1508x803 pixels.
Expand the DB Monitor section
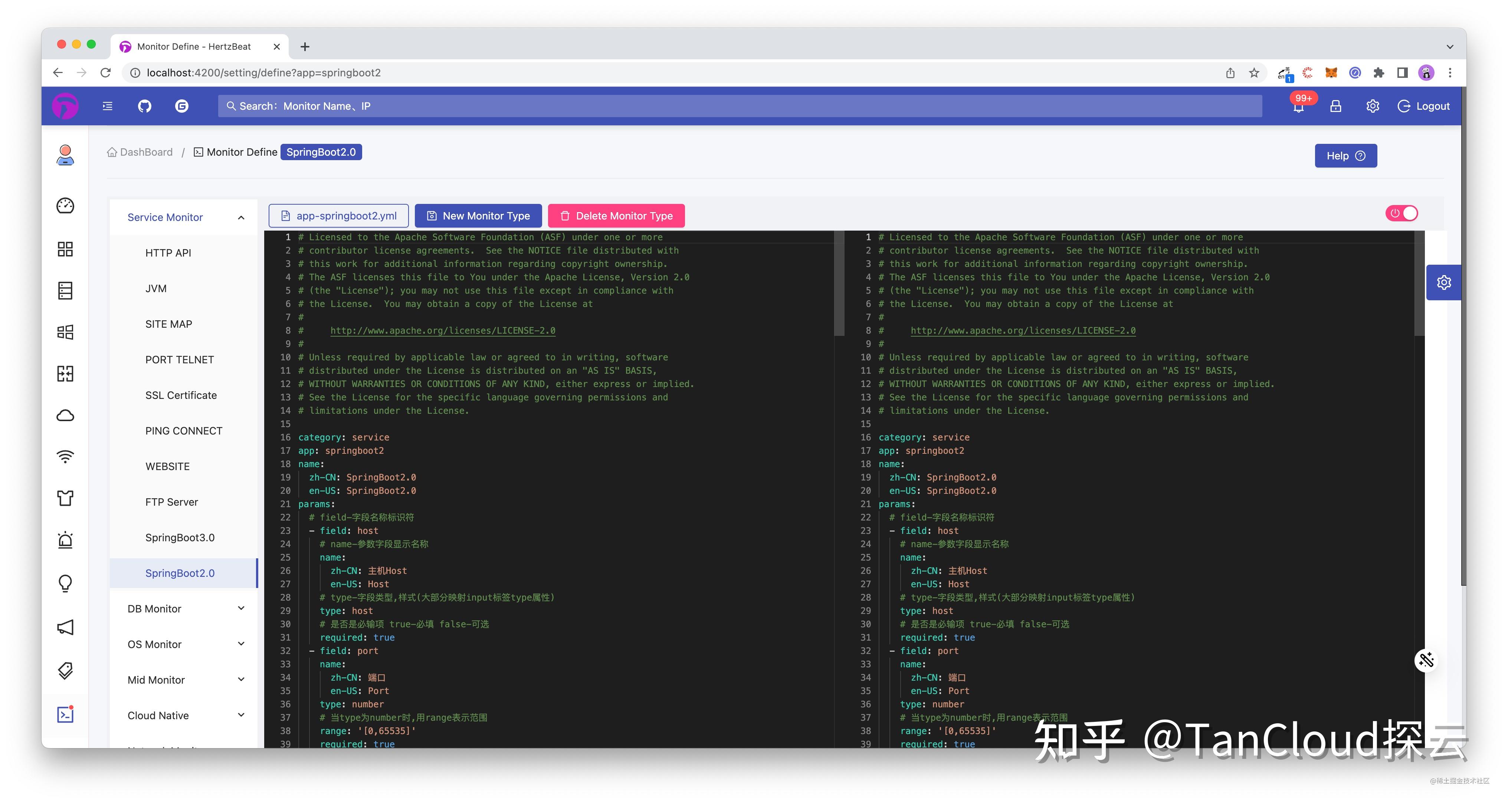(154, 608)
